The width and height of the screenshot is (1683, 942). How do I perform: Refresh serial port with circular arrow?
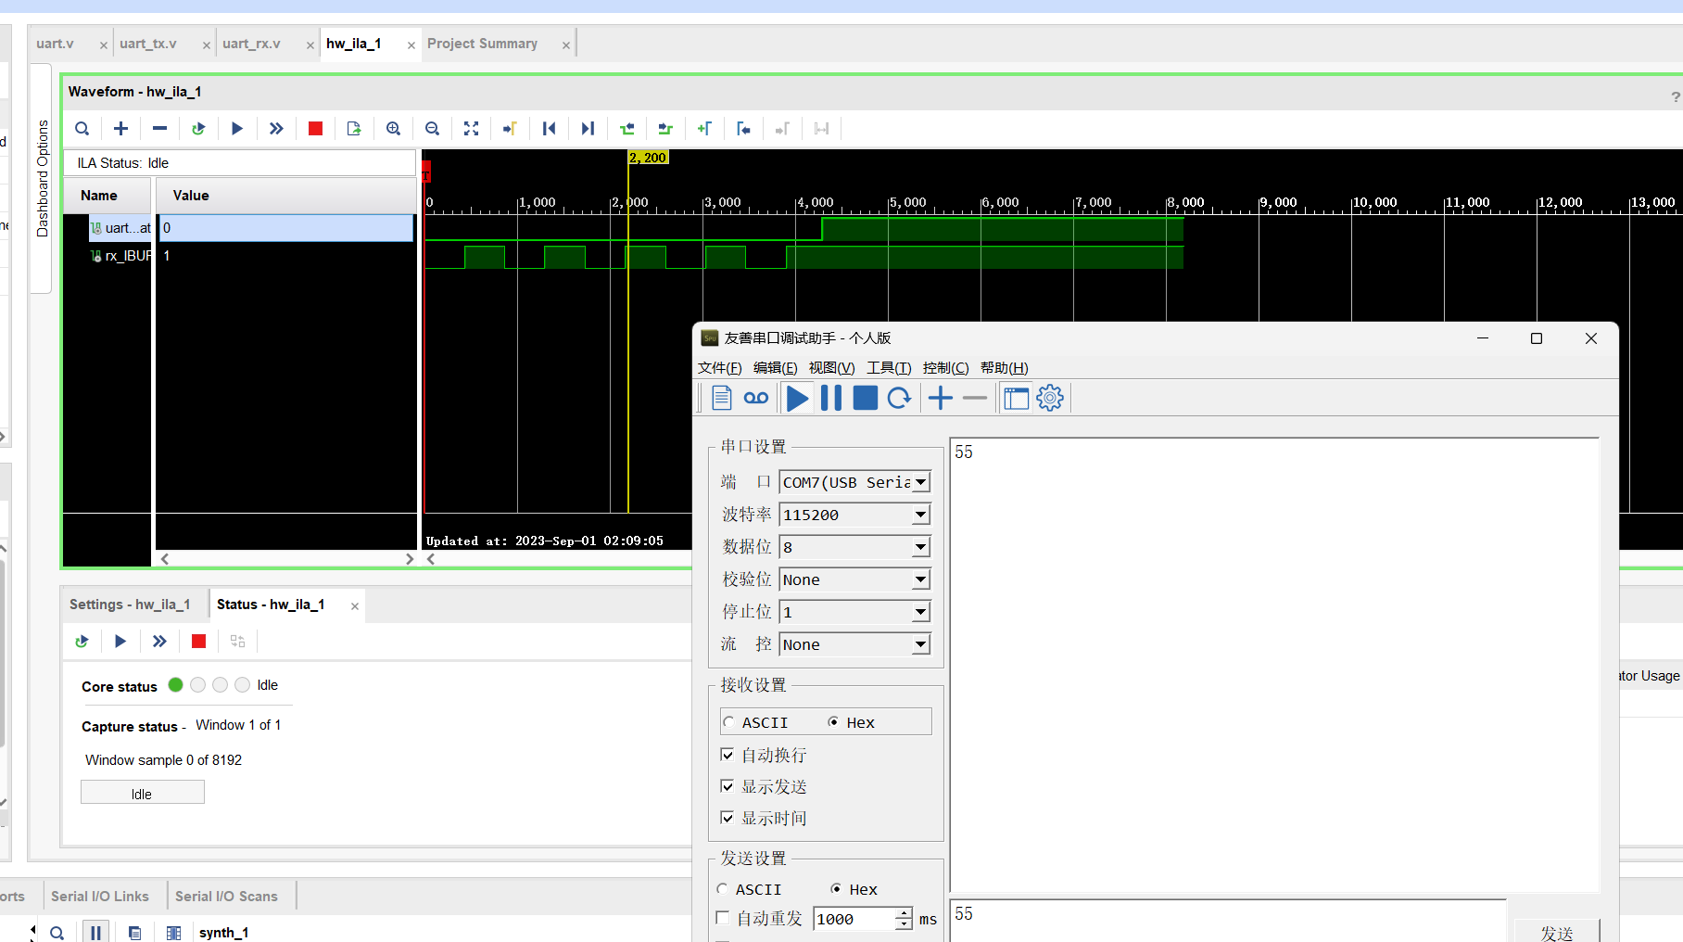pyautogui.click(x=899, y=398)
